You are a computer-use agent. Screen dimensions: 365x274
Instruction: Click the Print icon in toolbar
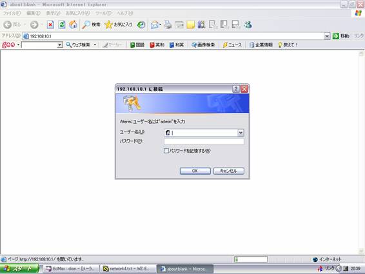click(168, 24)
